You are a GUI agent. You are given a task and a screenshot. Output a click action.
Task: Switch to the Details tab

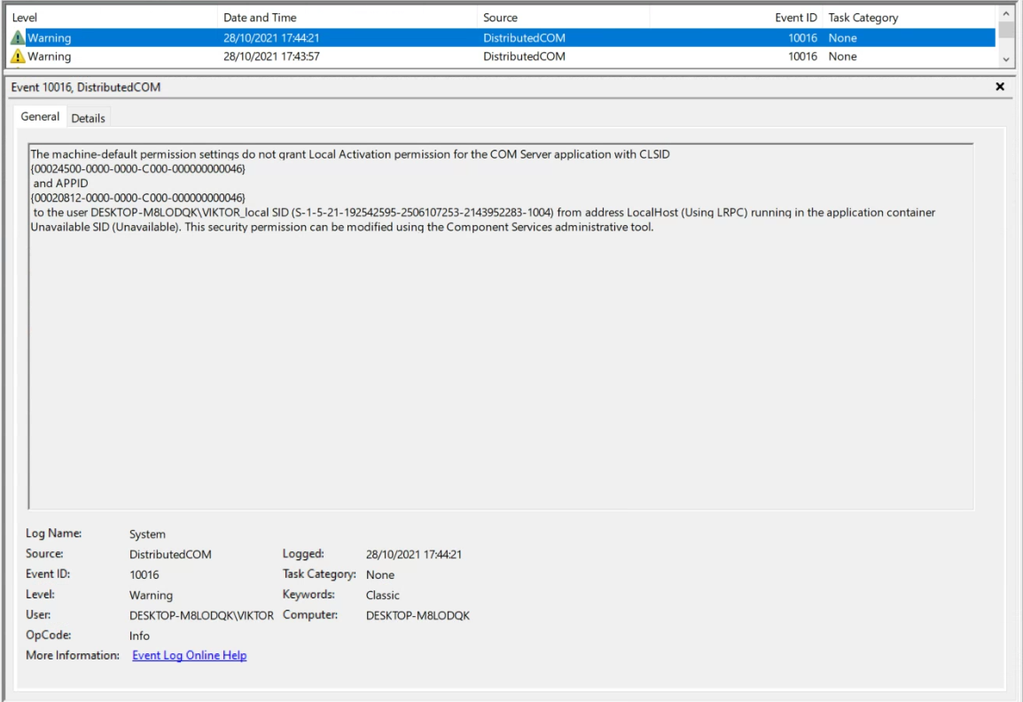(x=88, y=118)
